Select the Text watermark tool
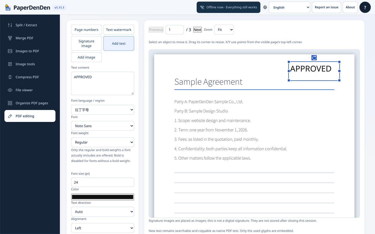The height and width of the screenshot is (234, 375). (x=119, y=30)
